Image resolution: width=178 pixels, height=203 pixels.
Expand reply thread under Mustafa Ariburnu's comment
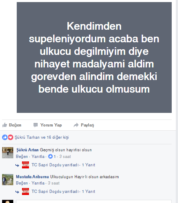[63, 191]
